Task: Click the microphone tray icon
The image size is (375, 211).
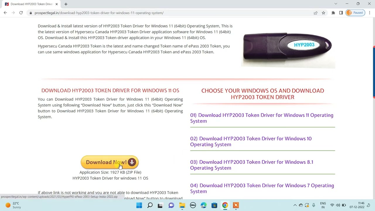Action: click(x=313, y=205)
